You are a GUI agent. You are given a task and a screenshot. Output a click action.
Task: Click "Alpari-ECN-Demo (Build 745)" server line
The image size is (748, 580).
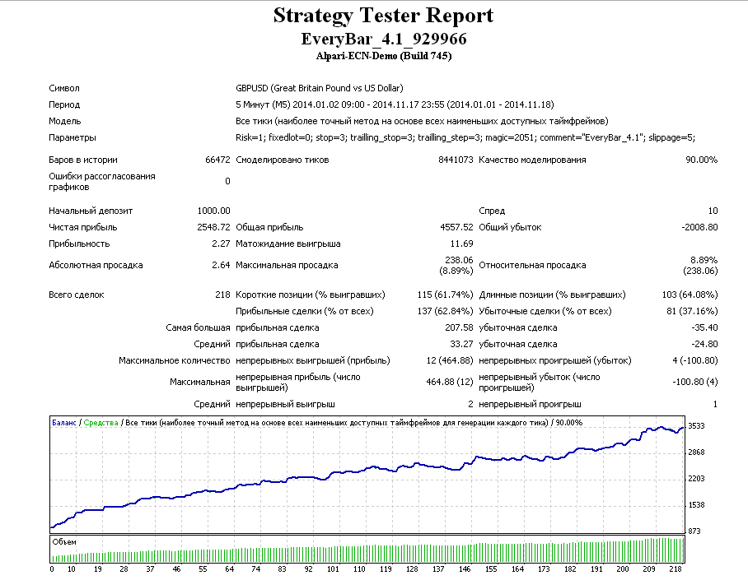click(384, 56)
